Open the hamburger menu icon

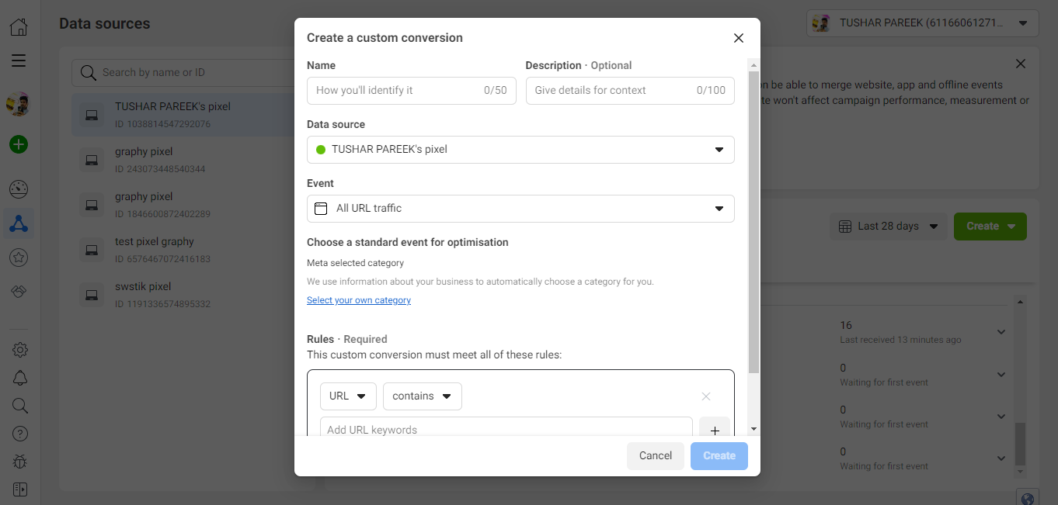pyautogui.click(x=19, y=61)
